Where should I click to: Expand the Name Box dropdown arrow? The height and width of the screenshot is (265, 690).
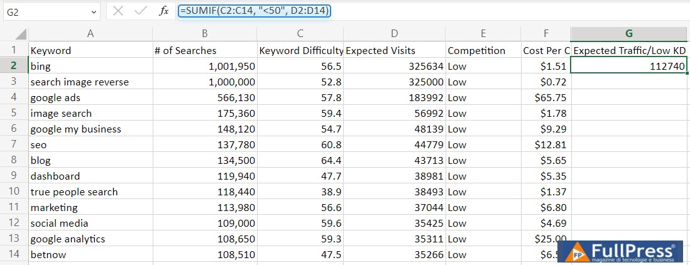pos(94,11)
